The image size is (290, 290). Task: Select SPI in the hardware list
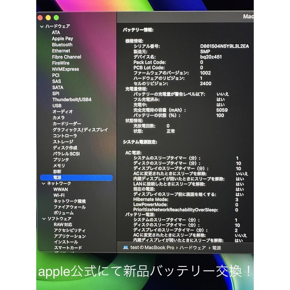tap(56, 94)
